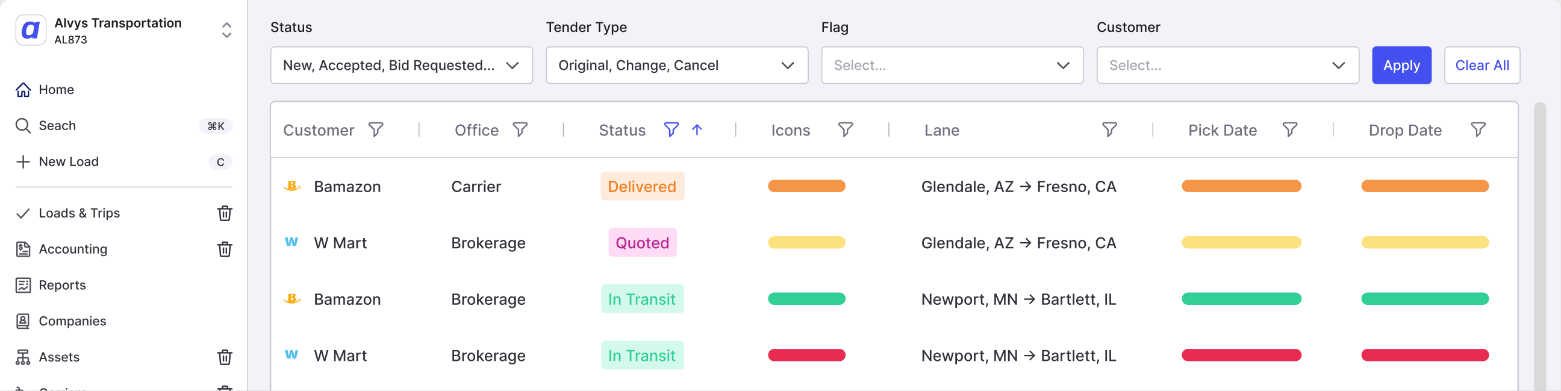Expand the Alvys Transportation company switcher
The image size is (1561, 391).
click(x=226, y=30)
